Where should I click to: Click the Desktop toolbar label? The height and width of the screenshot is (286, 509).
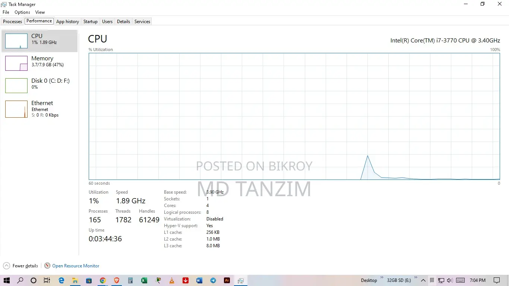[369, 280]
